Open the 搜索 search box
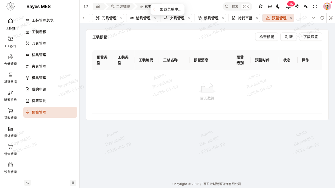The width and height of the screenshot is (335, 188). tap(237, 7)
